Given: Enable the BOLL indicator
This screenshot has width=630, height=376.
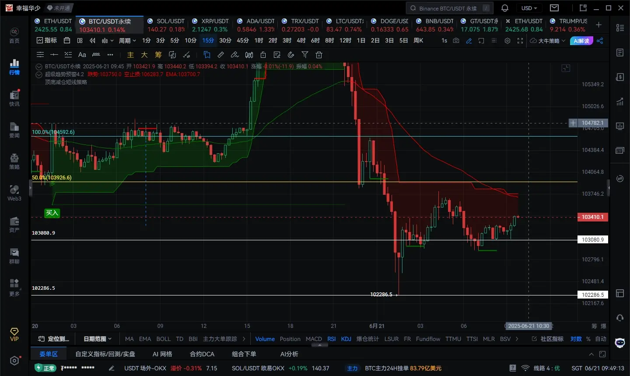Looking at the screenshot, I should click(164, 339).
